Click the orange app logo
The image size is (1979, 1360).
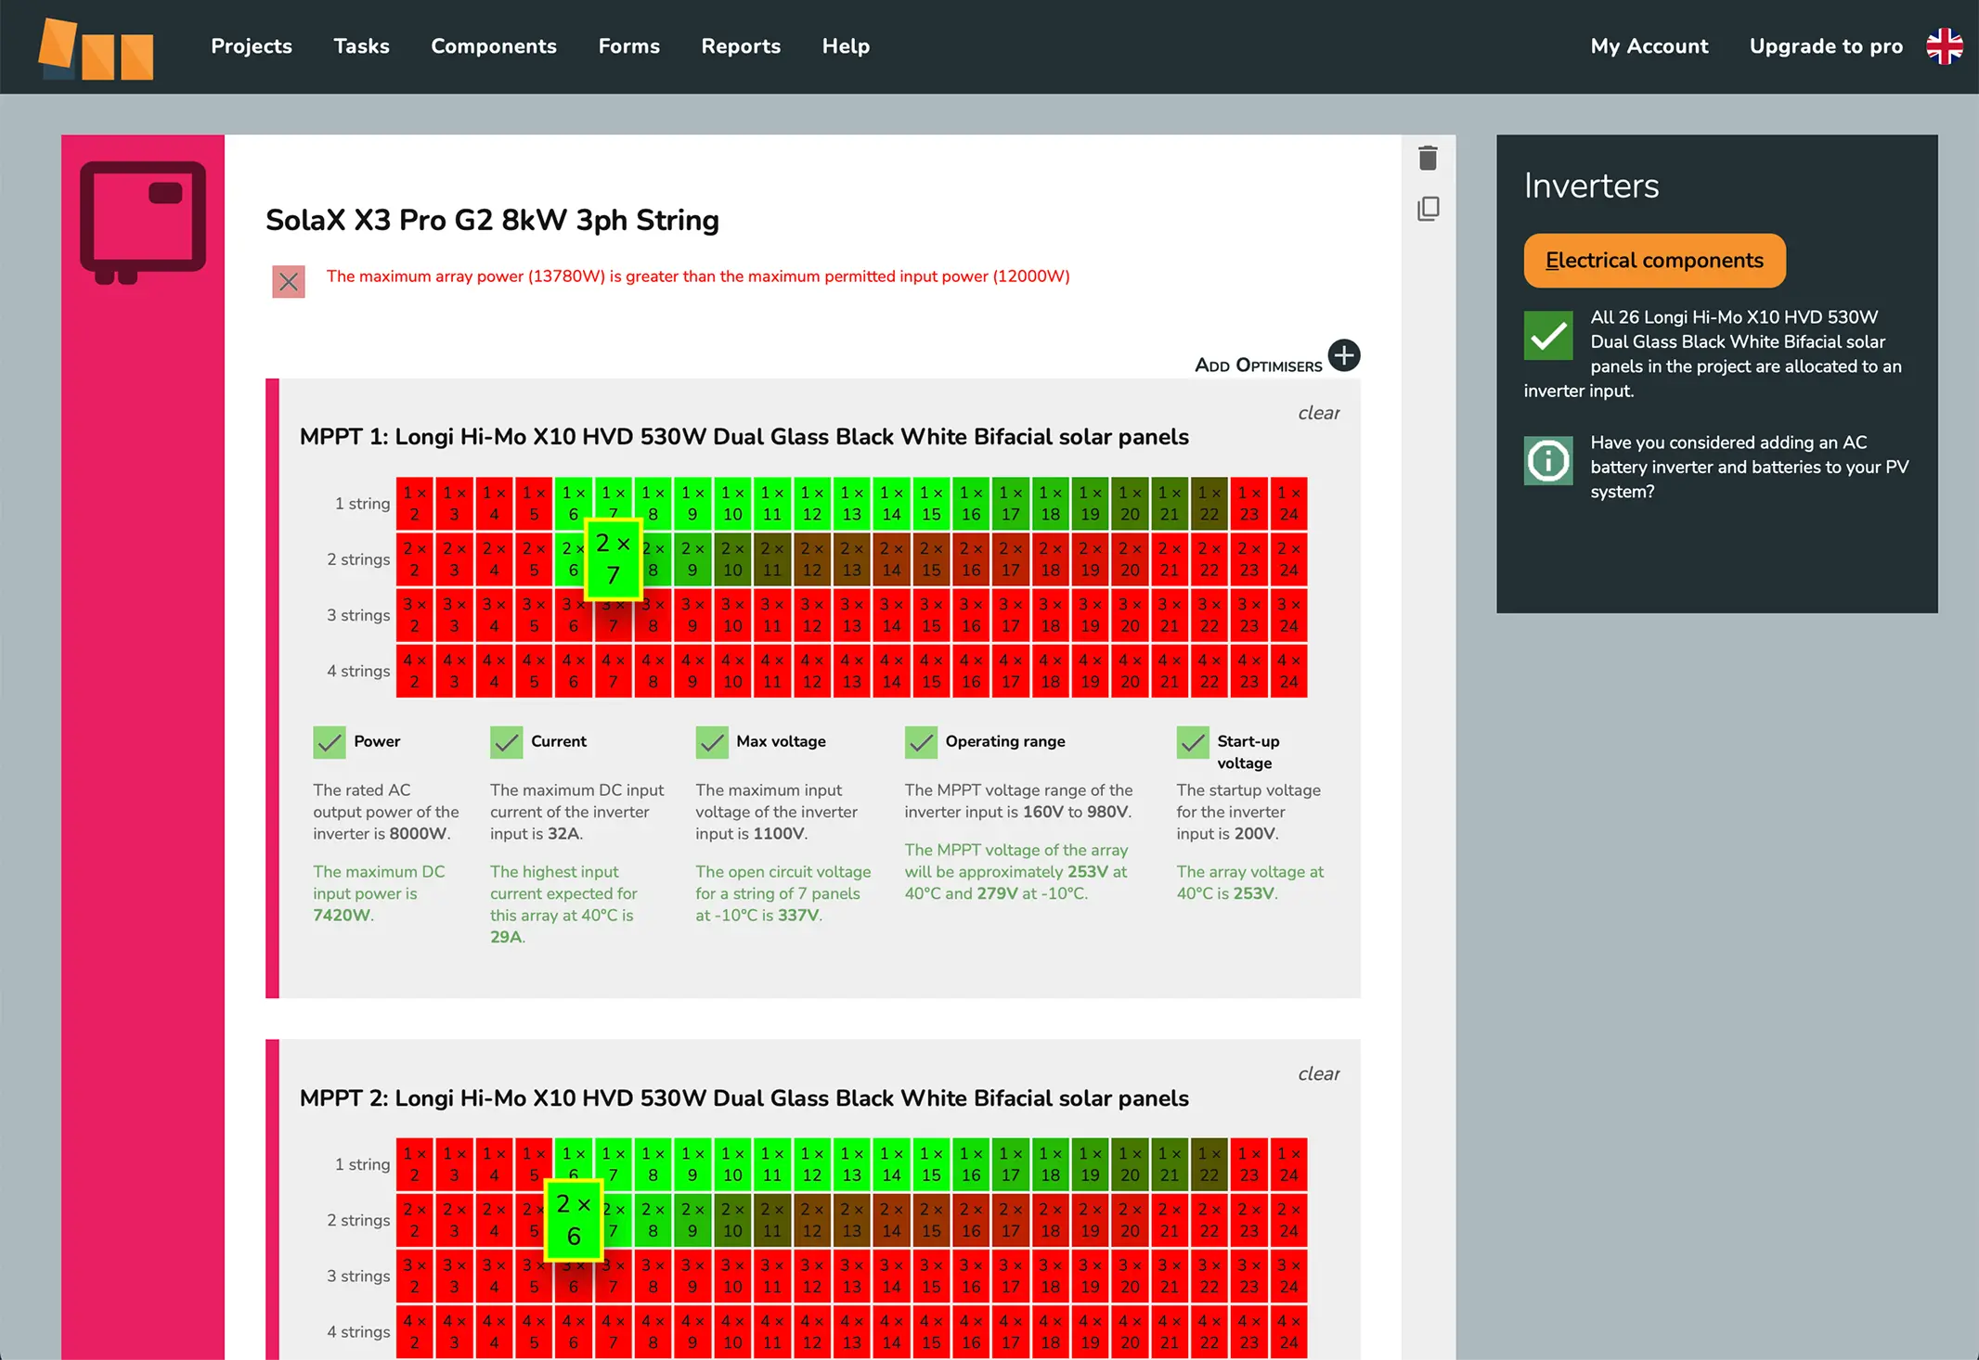[96, 48]
